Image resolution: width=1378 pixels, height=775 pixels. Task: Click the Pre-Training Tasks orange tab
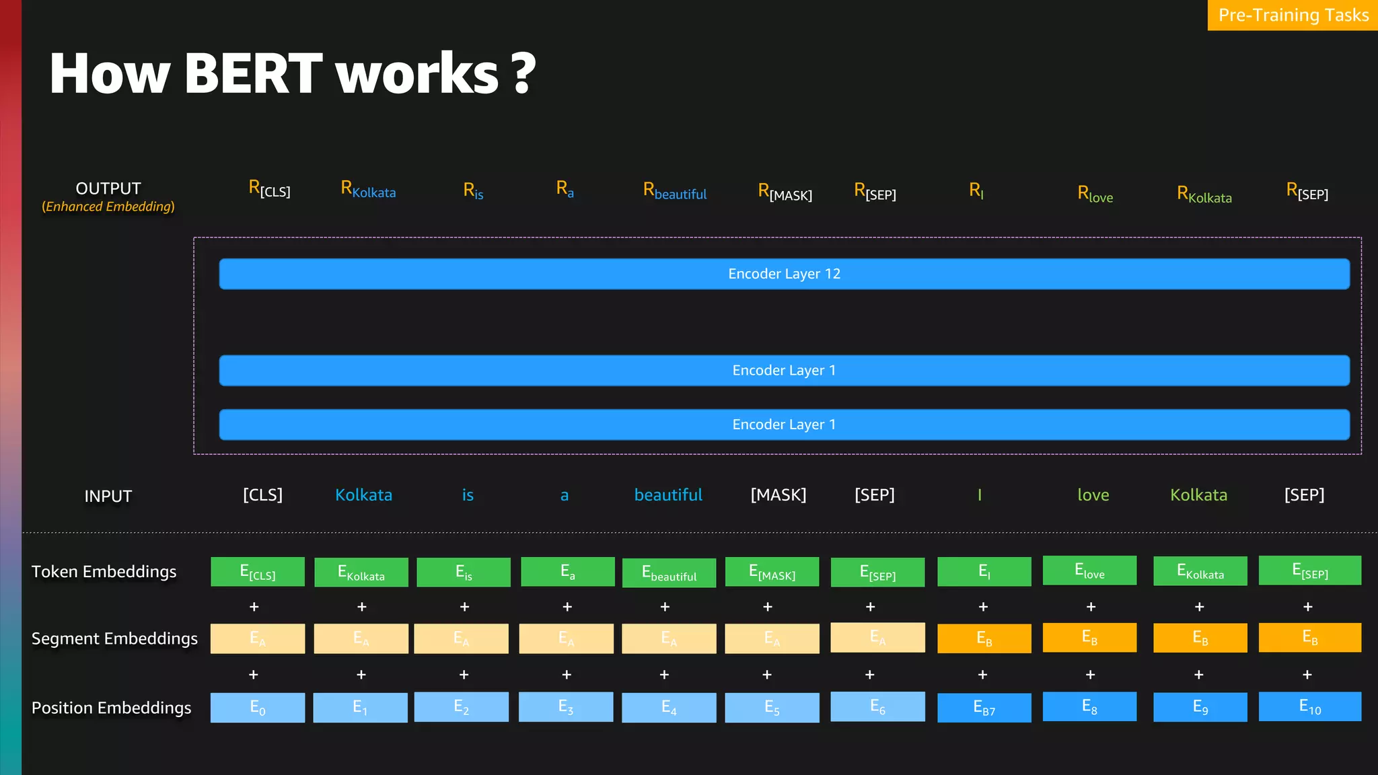point(1293,15)
